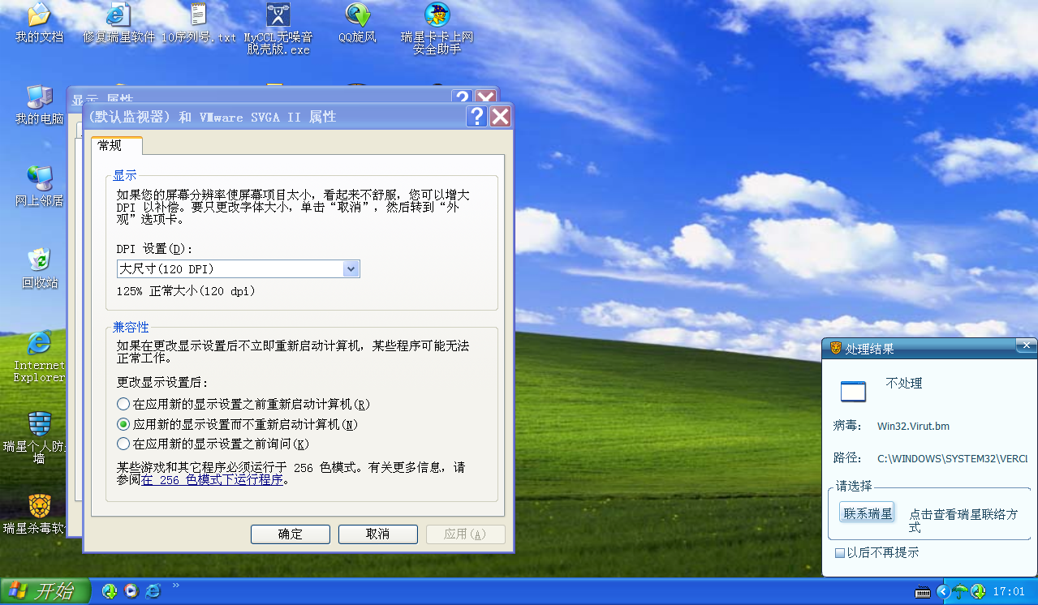This screenshot has width=1038, height=605.
Task: Click the keyboard input method tray icon
Action: coord(923,592)
